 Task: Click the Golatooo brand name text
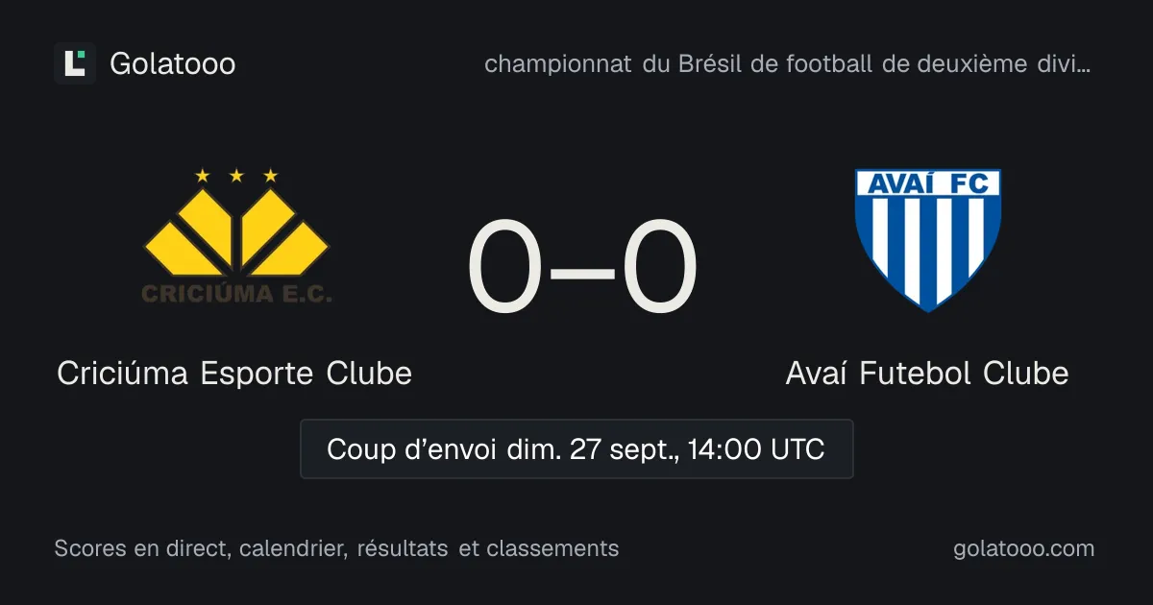(x=173, y=64)
